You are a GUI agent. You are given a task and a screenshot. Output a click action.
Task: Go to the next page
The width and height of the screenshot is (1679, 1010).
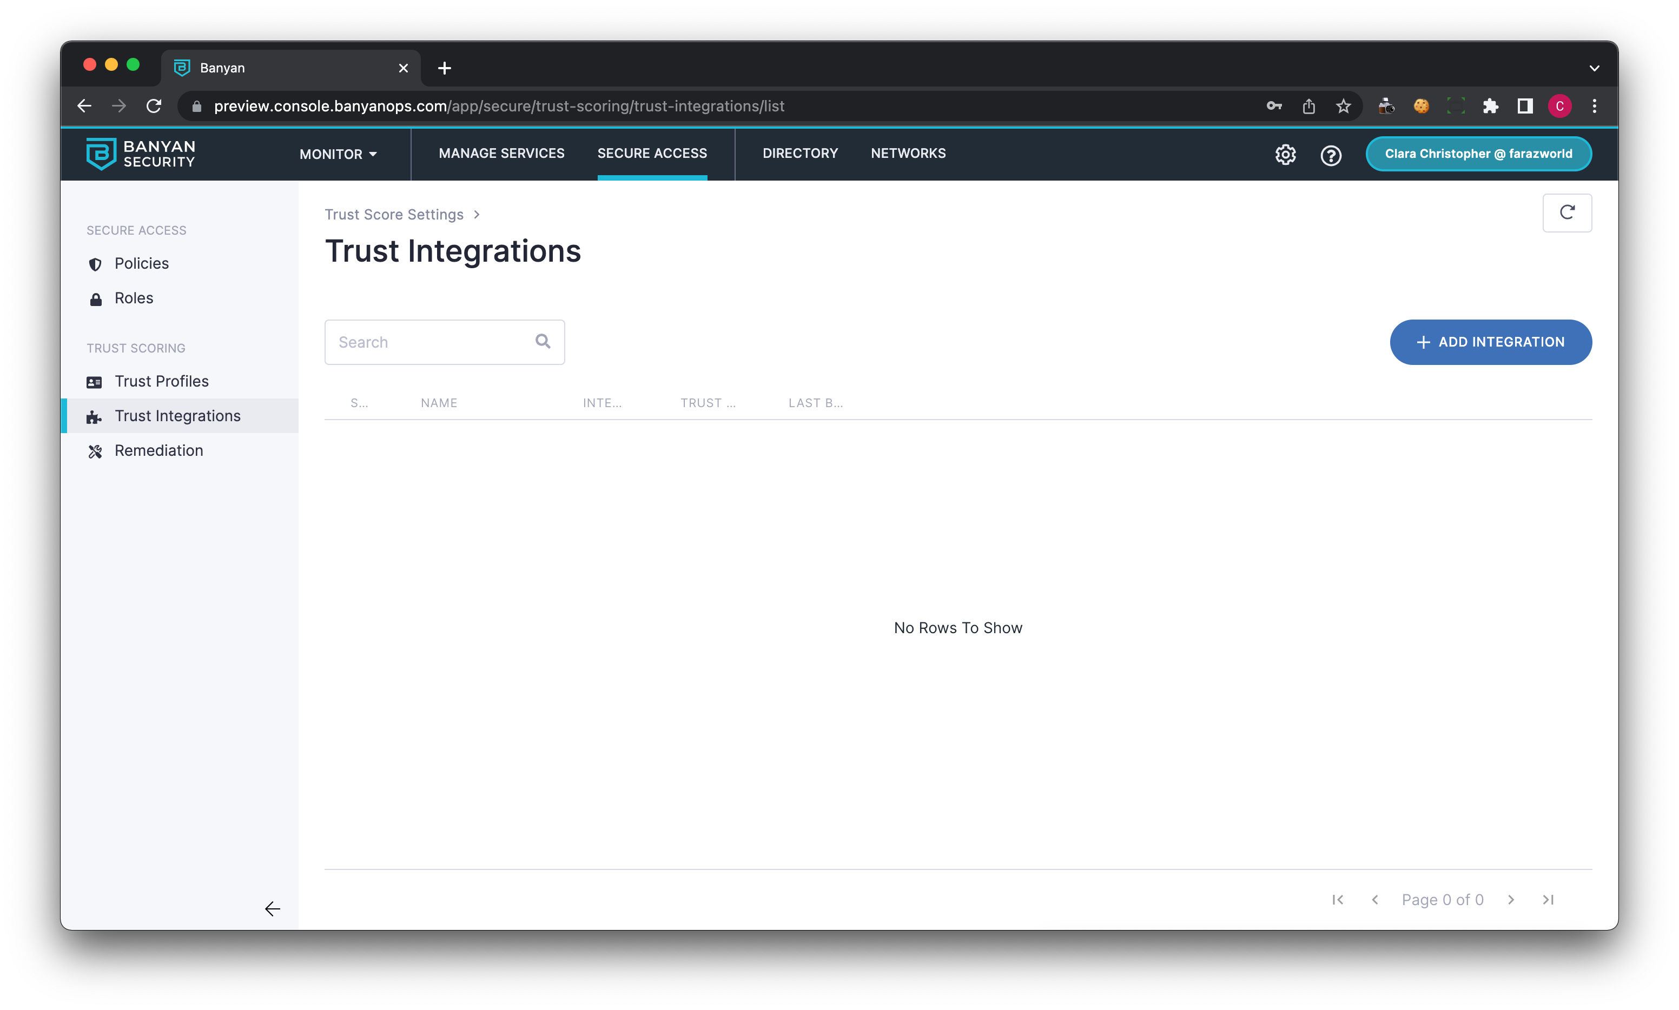pyautogui.click(x=1511, y=900)
